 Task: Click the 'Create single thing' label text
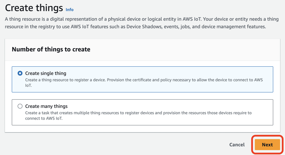[x=46, y=73]
